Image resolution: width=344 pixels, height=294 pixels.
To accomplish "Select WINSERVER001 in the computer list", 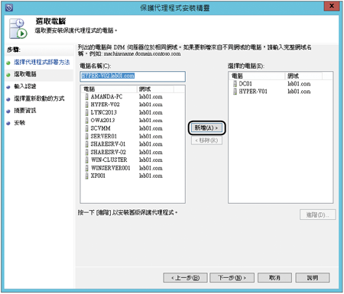I will [x=111, y=168].
